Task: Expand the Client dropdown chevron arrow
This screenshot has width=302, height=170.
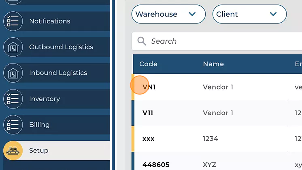Action: pos(273,14)
